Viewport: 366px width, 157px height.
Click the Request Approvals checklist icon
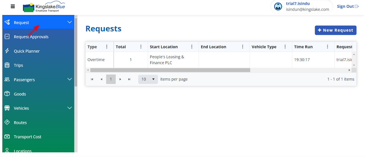click(x=7, y=37)
